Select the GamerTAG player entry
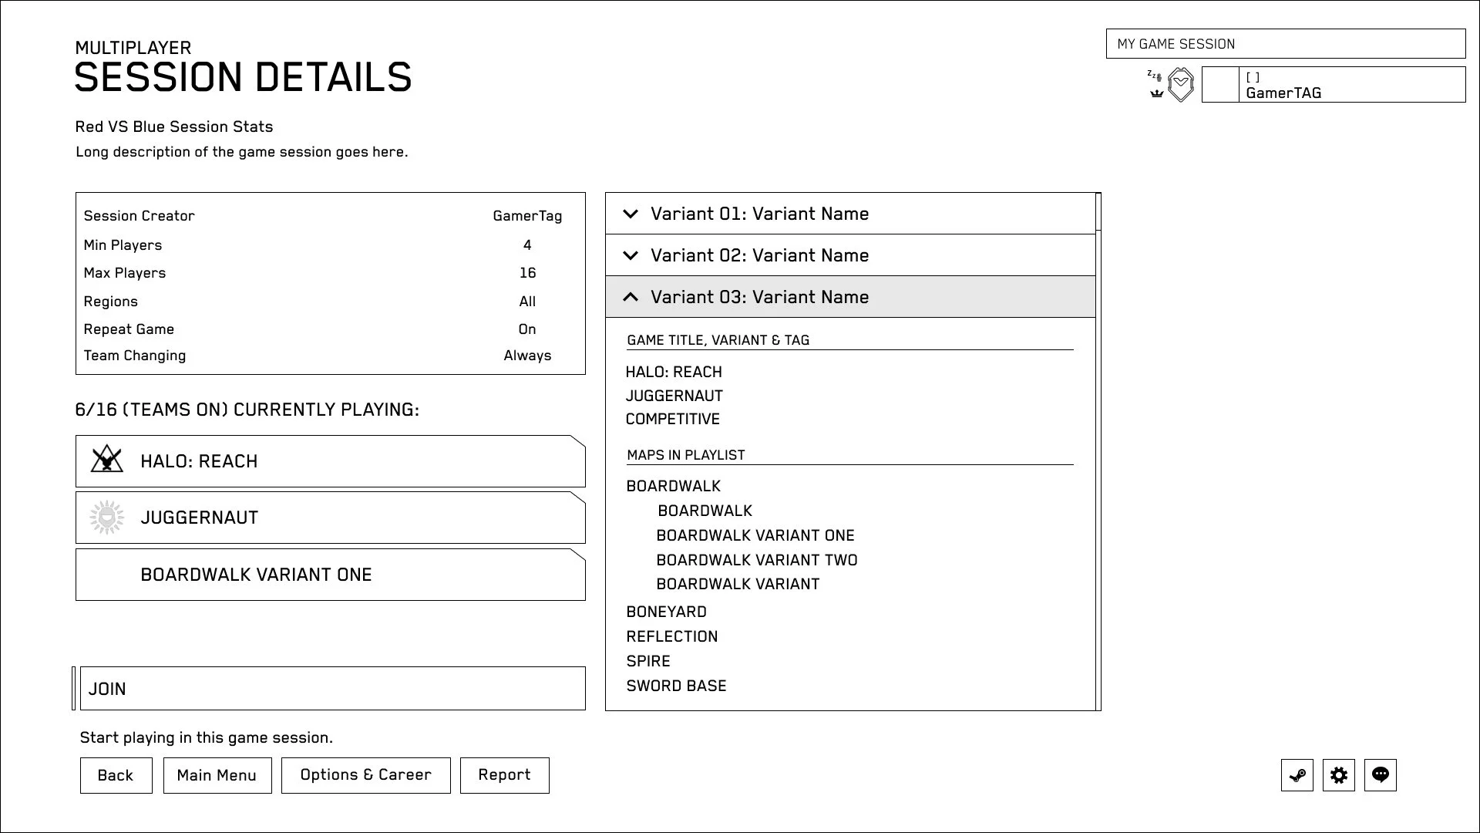Screen dimensions: 1480x833 click(1353, 85)
